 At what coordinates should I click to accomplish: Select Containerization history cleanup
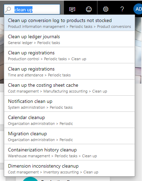[x=69, y=152]
